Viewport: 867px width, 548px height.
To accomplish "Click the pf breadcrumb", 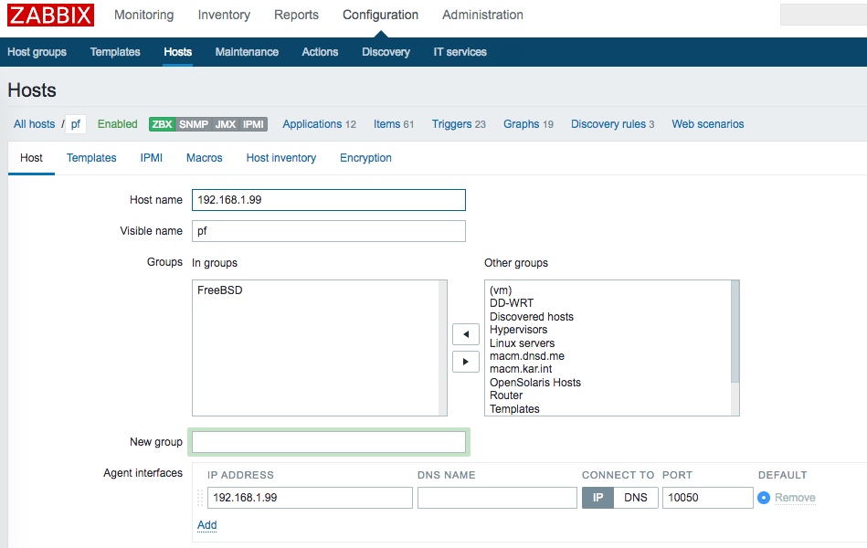I will [x=76, y=124].
